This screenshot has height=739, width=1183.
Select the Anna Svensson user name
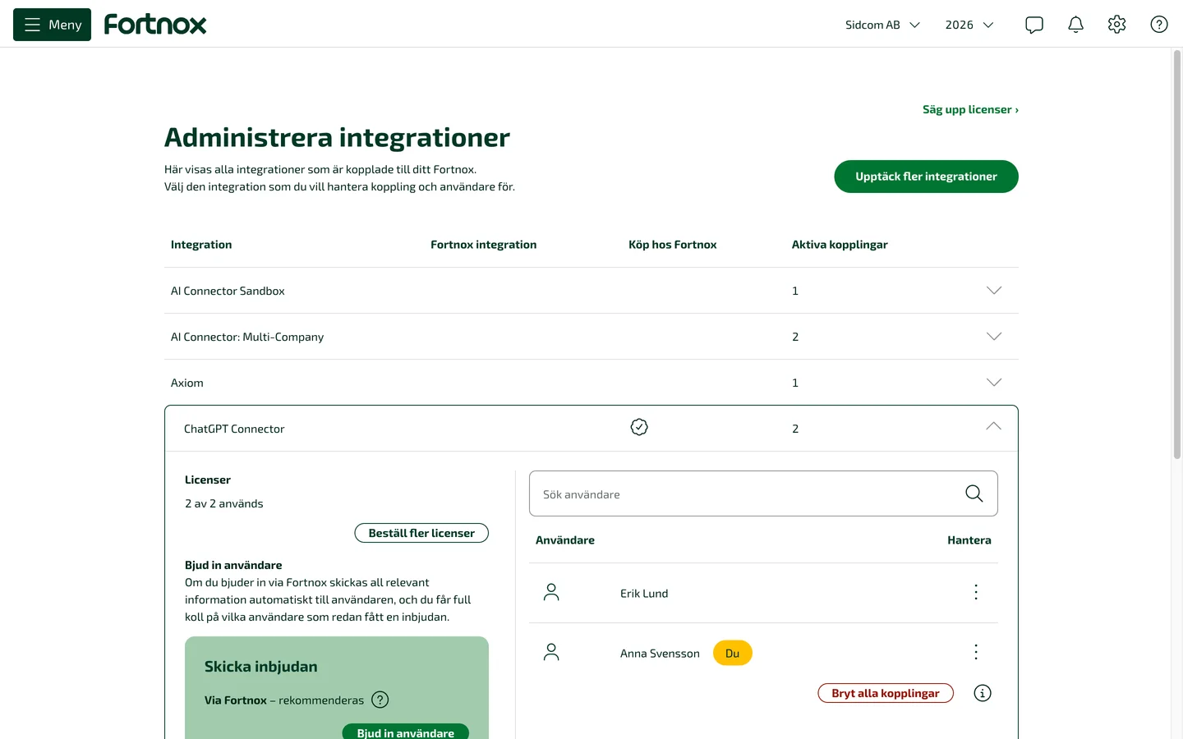[x=660, y=653]
